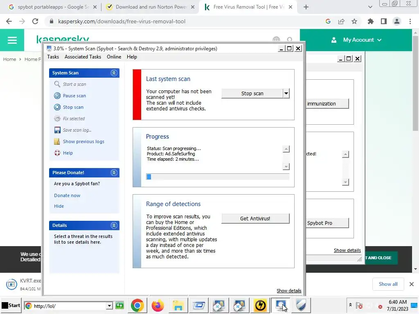Click the green go button beside address bar
Screen dimensions: 419x314
pos(120,305)
